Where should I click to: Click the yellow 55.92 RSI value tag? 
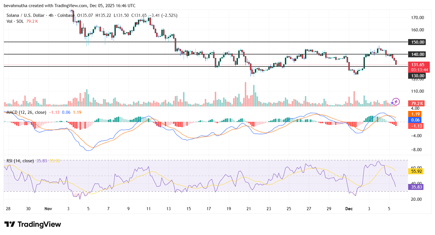pyautogui.click(x=416, y=171)
